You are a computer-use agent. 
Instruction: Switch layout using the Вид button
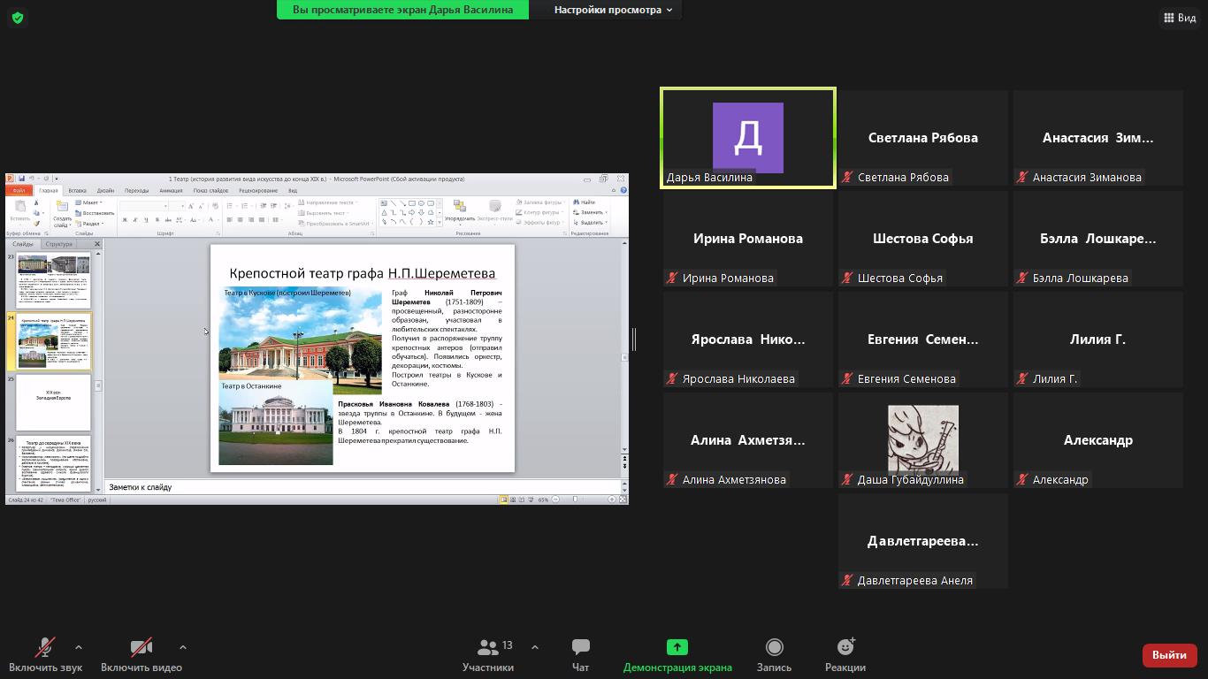point(1180,18)
